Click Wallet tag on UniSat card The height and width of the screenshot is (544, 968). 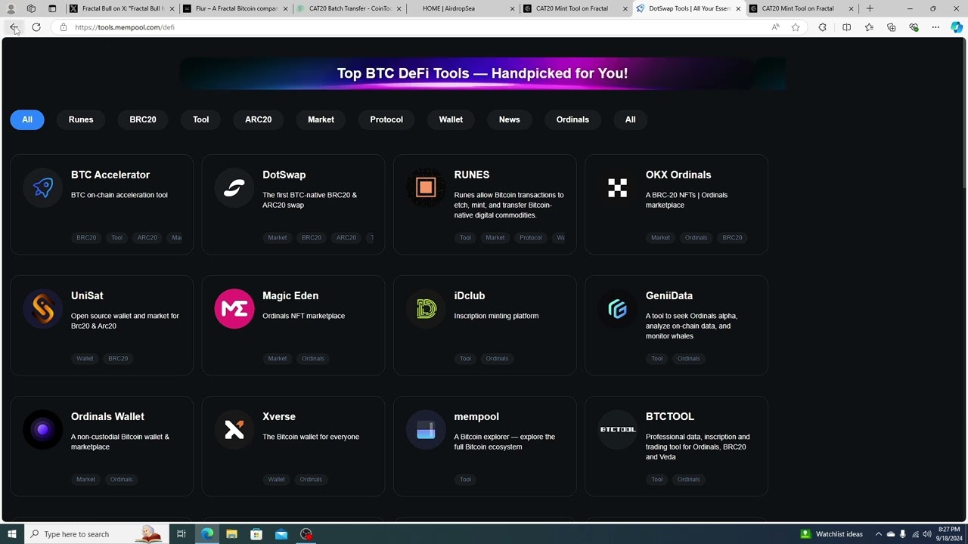point(85,358)
